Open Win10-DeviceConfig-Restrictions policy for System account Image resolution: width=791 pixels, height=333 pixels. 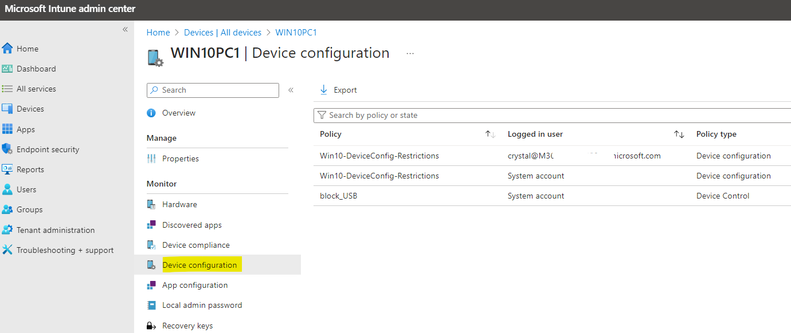(x=379, y=176)
